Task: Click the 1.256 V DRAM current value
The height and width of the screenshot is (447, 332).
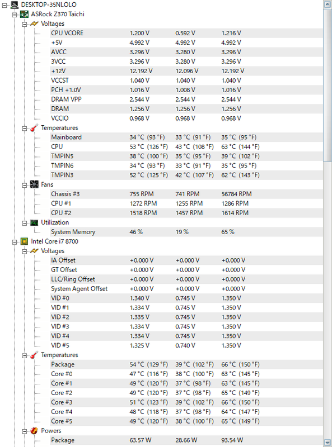Action: (139, 109)
